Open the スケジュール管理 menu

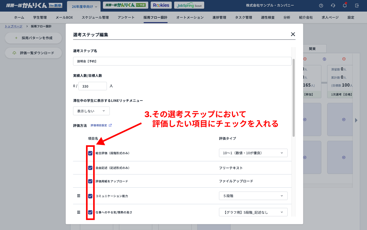click(x=95, y=17)
